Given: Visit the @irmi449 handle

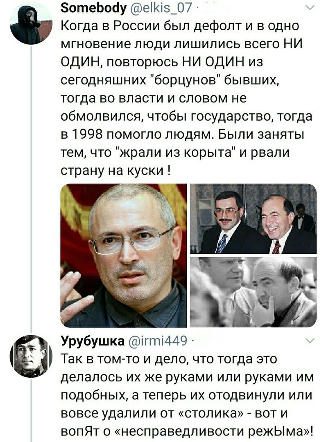Looking at the screenshot, I should coord(157,341).
